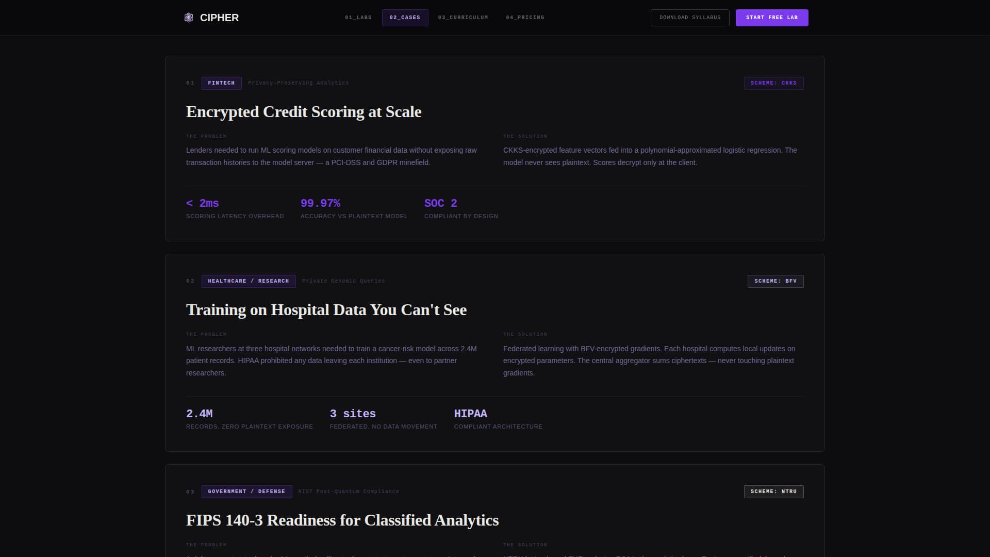
Task: Open FIPS 140-3 Readiness for Classified Analytics heading
Action: click(342, 520)
